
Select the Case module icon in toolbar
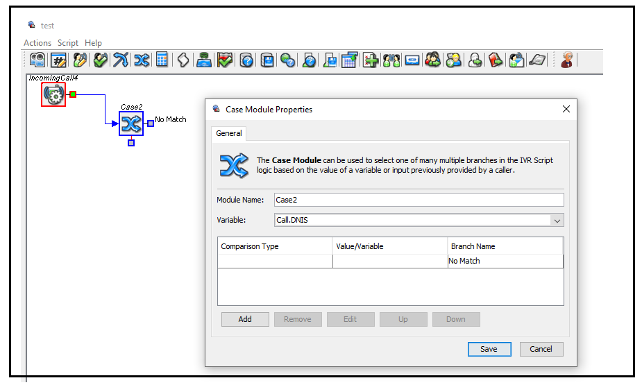coord(142,60)
